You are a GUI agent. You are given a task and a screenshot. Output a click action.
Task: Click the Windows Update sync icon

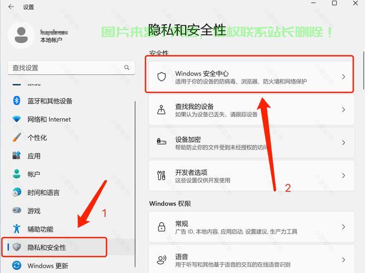tap(16, 265)
